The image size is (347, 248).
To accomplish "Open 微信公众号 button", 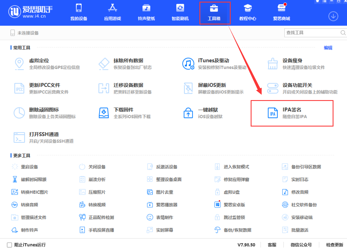I will click(x=301, y=245).
